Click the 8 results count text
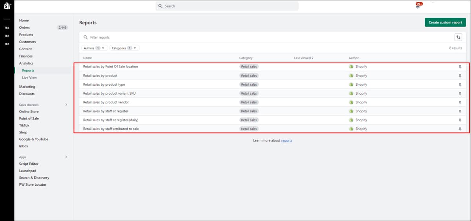The width and height of the screenshot is (471, 221). click(456, 48)
